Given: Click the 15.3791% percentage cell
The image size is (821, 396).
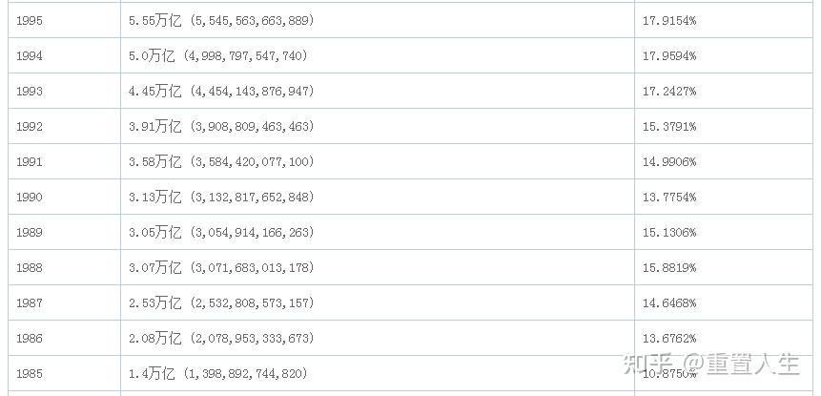Looking at the screenshot, I should pos(669,126).
